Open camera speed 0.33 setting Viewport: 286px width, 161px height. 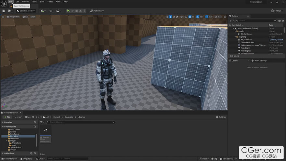click(x=218, y=17)
